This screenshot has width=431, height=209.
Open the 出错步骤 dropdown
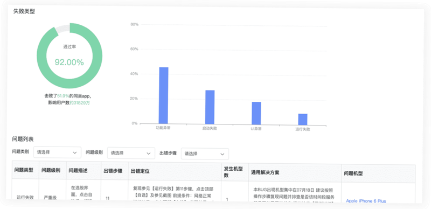205,154
